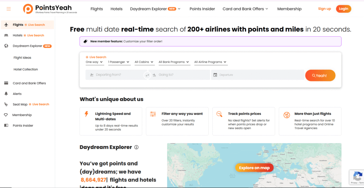Click the Departing from input field
Viewport: 364px width, 188px height.
[114, 75]
